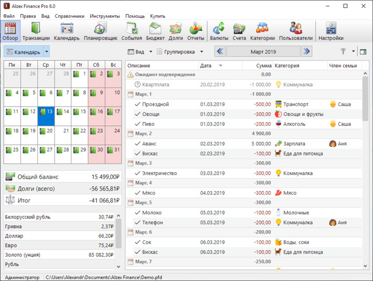Select calendar day 13

(x=46, y=116)
